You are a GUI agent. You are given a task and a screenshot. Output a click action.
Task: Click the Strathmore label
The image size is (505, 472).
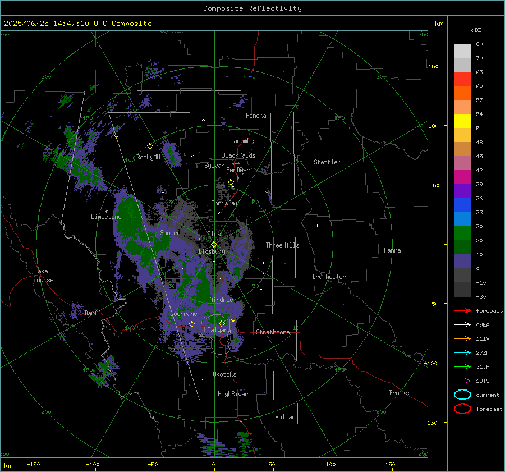click(x=273, y=332)
